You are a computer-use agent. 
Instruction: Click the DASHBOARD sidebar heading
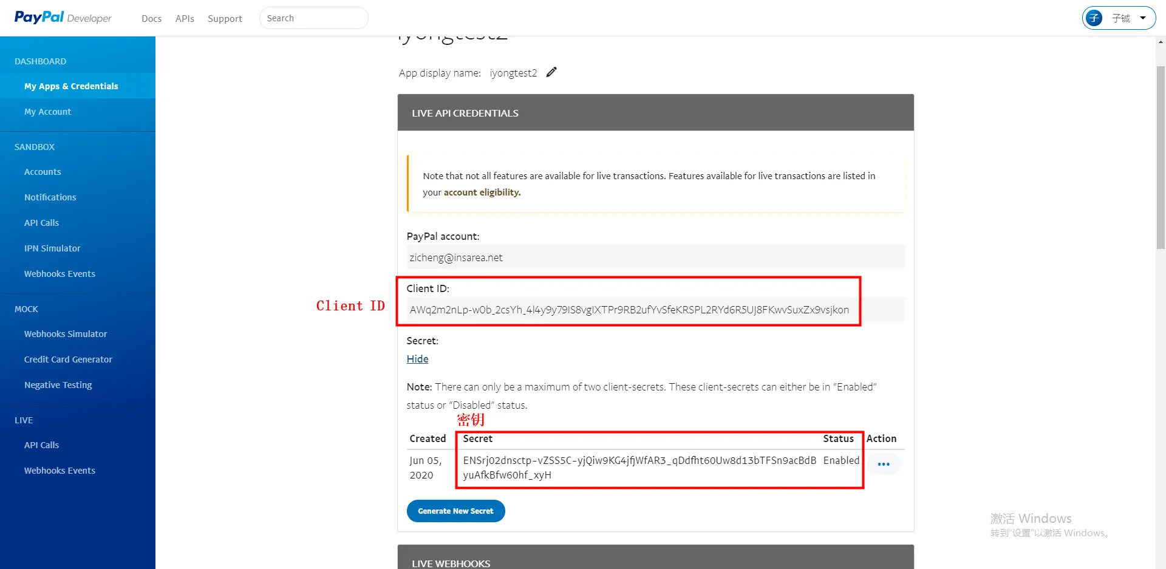coord(40,61)
